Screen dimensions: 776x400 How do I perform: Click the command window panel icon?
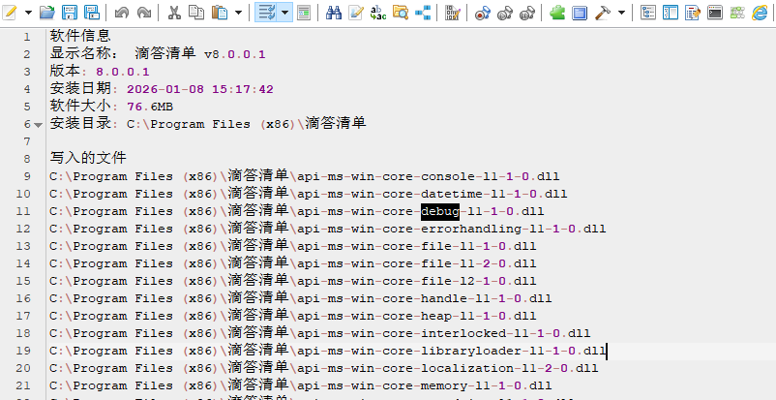[715, 13]
